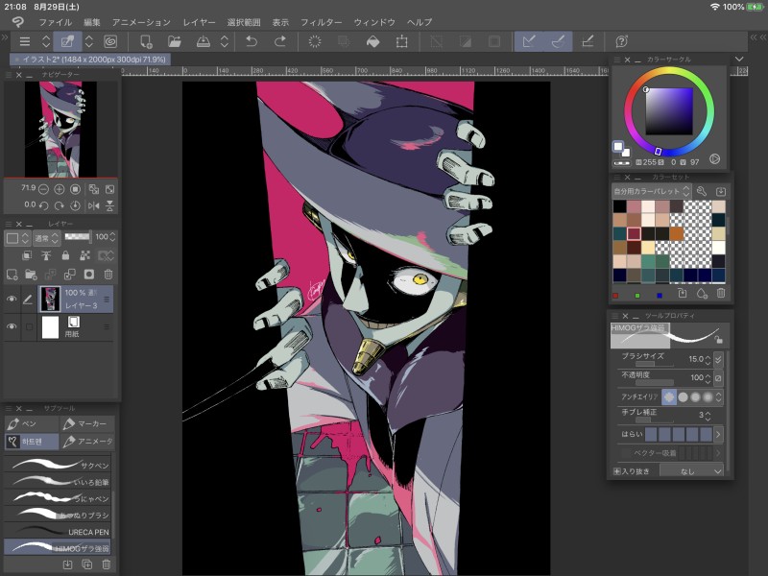Choose the first anti-aliasing option
The image size is (768, 576).
click(668, 396)
